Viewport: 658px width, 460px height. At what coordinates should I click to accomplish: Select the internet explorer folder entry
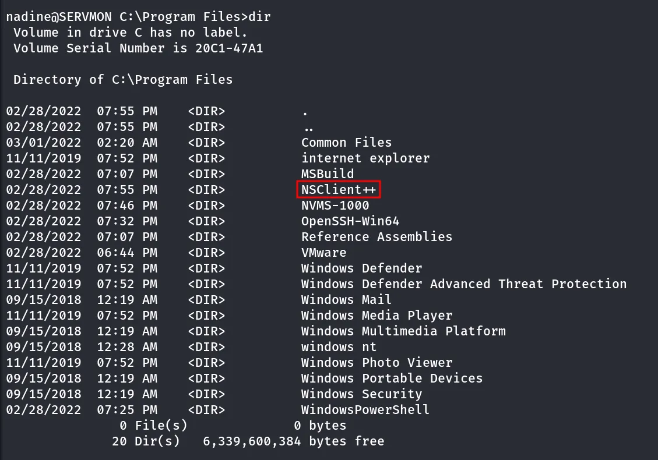[365, 158]
